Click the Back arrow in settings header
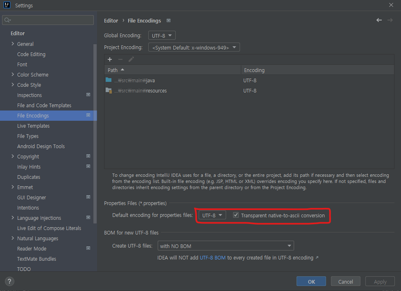Viewport: 401px width, 291px height. (379, 20)
